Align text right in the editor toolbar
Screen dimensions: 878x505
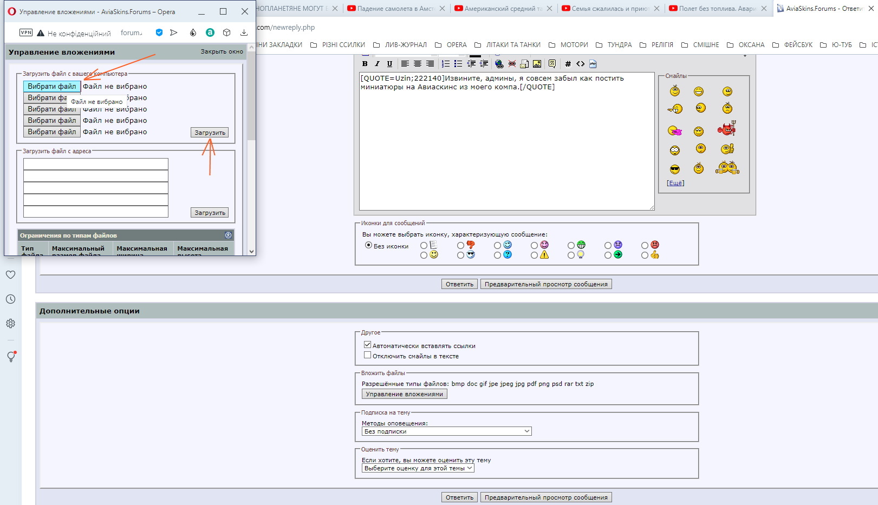tap(430, 64)
